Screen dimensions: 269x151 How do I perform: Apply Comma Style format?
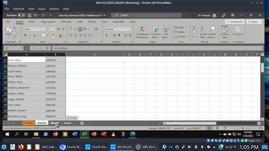[119, 35]
